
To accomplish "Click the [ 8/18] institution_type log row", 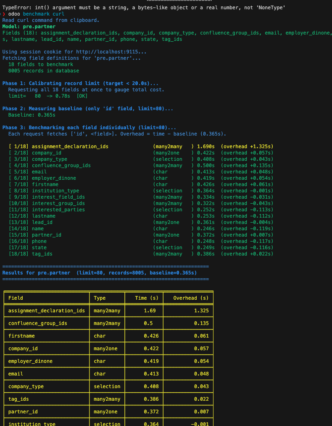I will pos(141,191).
